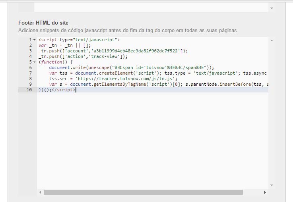Click line number 10 in gutter

pos(29,90)
